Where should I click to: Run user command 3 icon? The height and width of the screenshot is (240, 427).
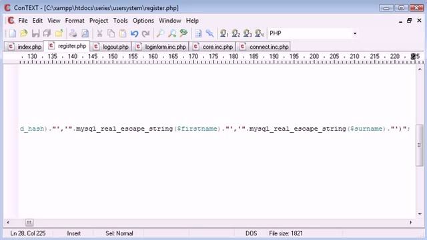pyautogui.click(x=248, y=33)
